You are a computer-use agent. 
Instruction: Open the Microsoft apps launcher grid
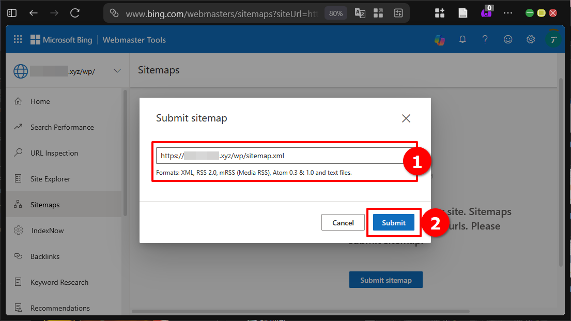(x=18, y=39)
